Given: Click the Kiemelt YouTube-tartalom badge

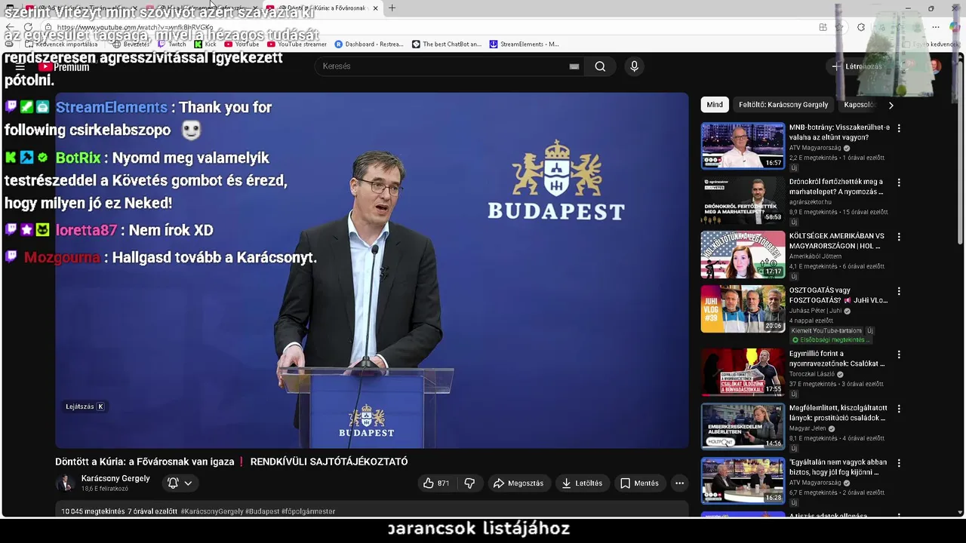Looking at the screenshot, I should tap(826, 331).
